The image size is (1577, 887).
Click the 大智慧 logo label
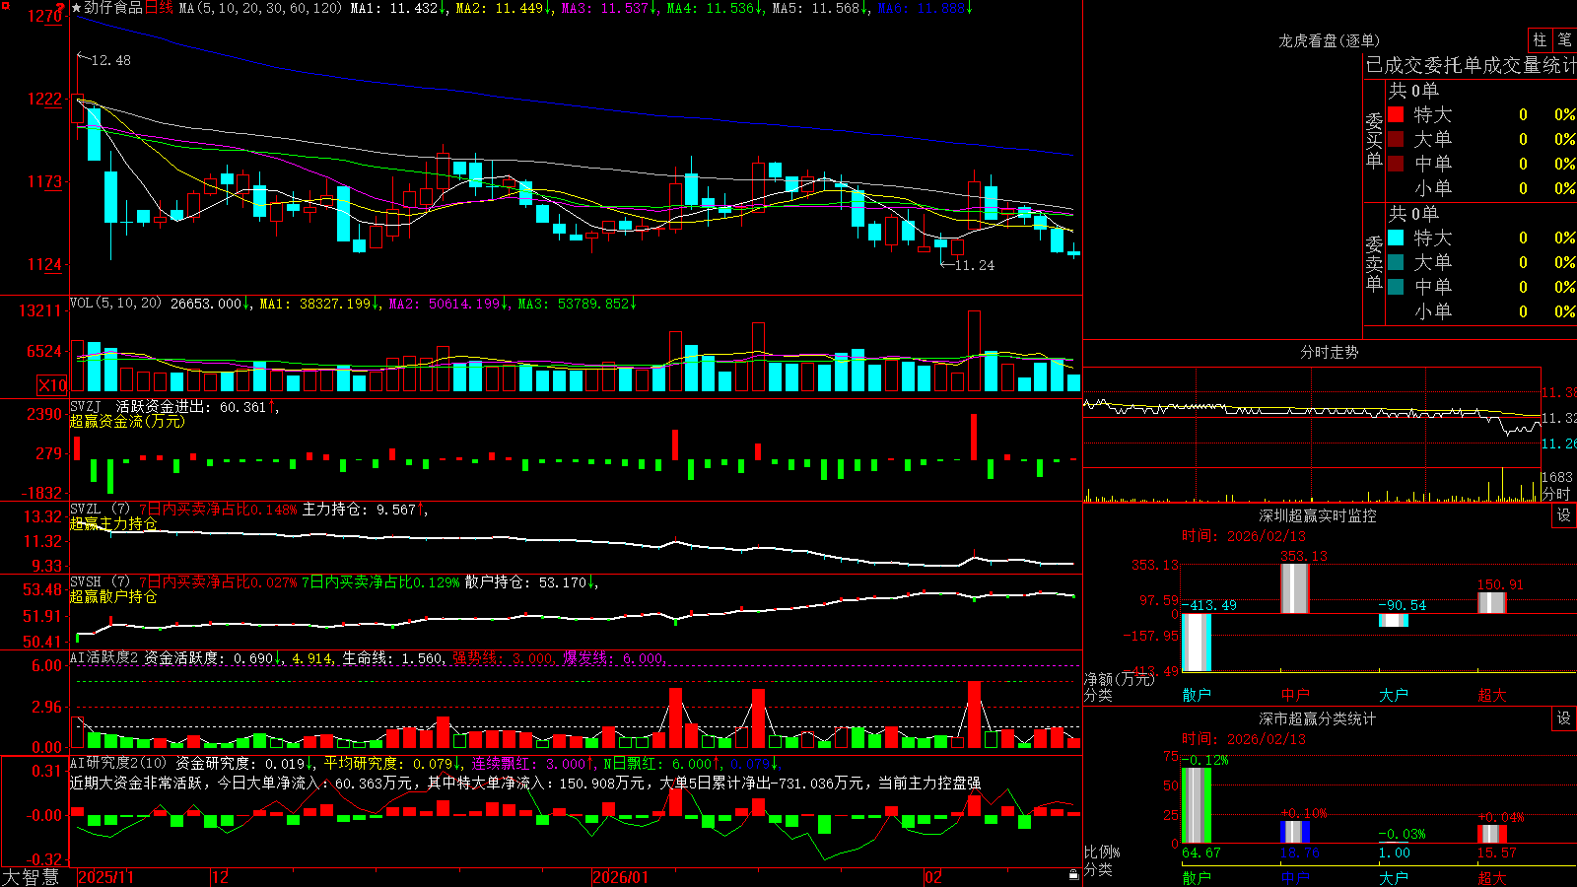(31, 876)
